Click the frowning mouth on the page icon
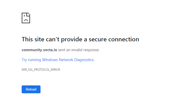 tap(26, 20)
